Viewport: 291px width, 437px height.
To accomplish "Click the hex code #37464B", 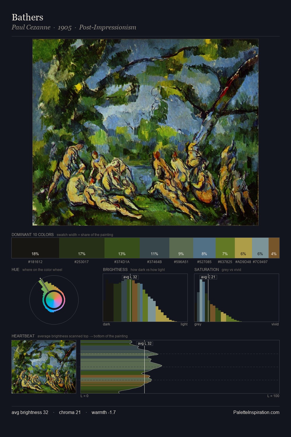I will [155, 262].
